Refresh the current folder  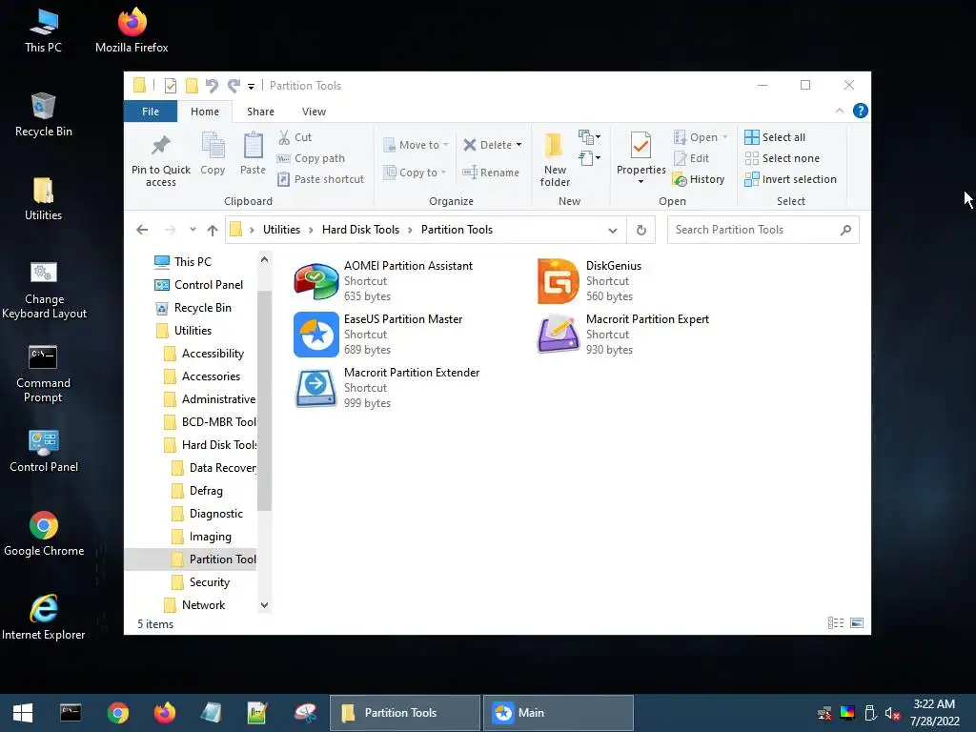click(x=641, y=230)
